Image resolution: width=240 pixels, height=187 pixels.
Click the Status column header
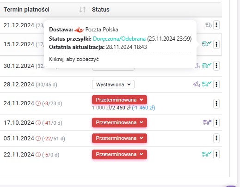pyautogui.click(x=101, y=10)
